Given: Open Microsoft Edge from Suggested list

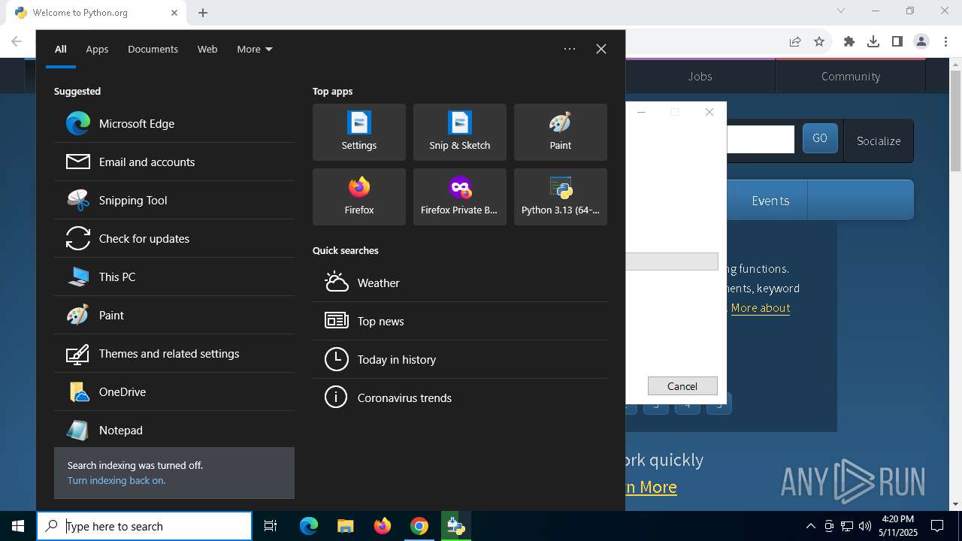Looking at the screenshot, I should tap(174, 123).
